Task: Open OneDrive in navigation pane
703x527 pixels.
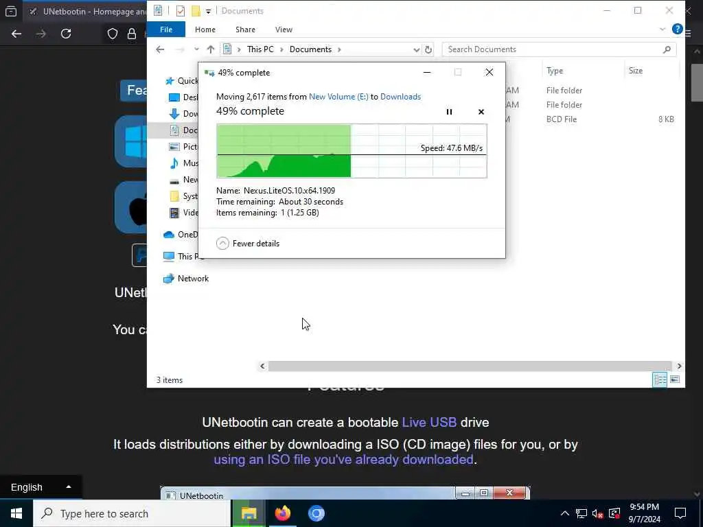Action: point(181,235)
